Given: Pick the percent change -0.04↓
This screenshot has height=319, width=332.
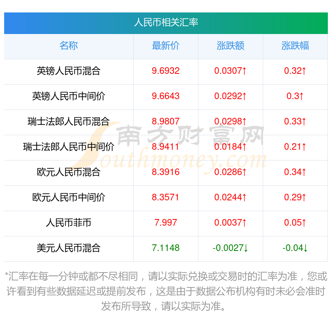Looking at the screenshot, I should pyautogui.click(x=295, y=248).
